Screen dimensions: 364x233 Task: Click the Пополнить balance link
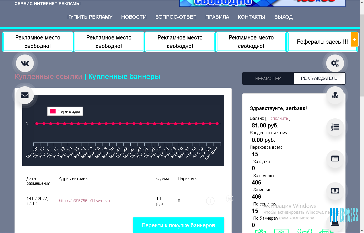278,118
